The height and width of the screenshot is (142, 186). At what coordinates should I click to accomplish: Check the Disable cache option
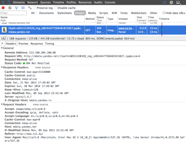click(56, 8)
